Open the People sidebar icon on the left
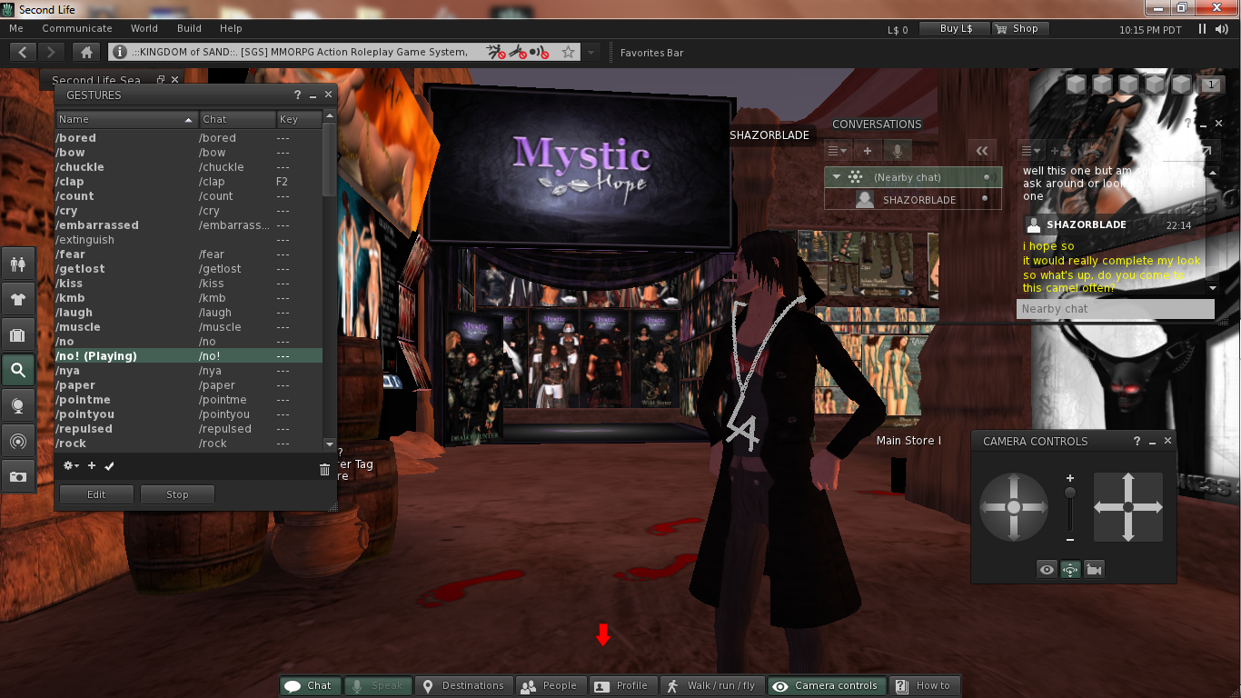Image resolution: width=1241 pixels, height=698 pixels. tap(17, 264)
